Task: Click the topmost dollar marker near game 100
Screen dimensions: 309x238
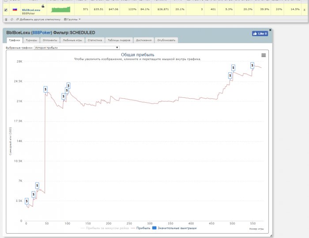Action: [68, 85]
